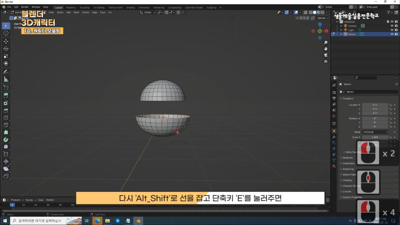Image resolution: width=400 pixels, height=225 pixels.
Task: Switch to rendered viewport shading
Action: (322, 12)
